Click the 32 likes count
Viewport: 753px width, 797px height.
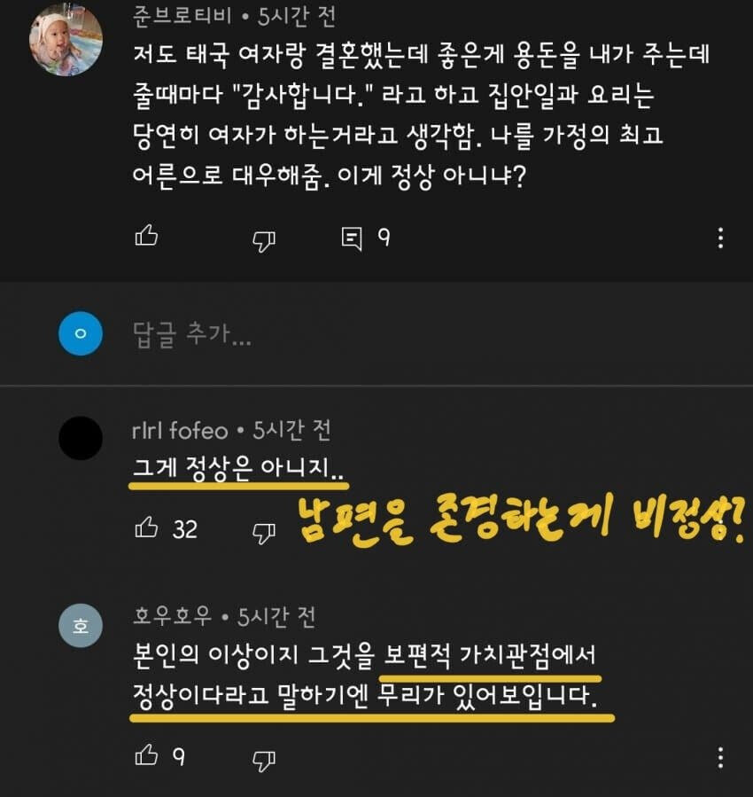point(185,529)
